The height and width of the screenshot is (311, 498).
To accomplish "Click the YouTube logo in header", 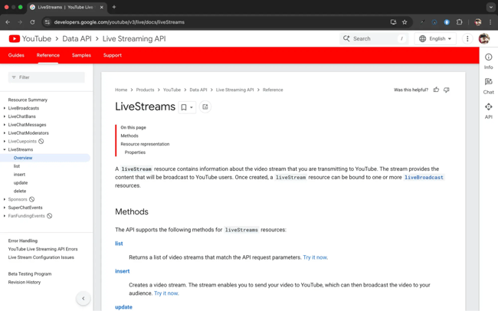I will point(15,38).
